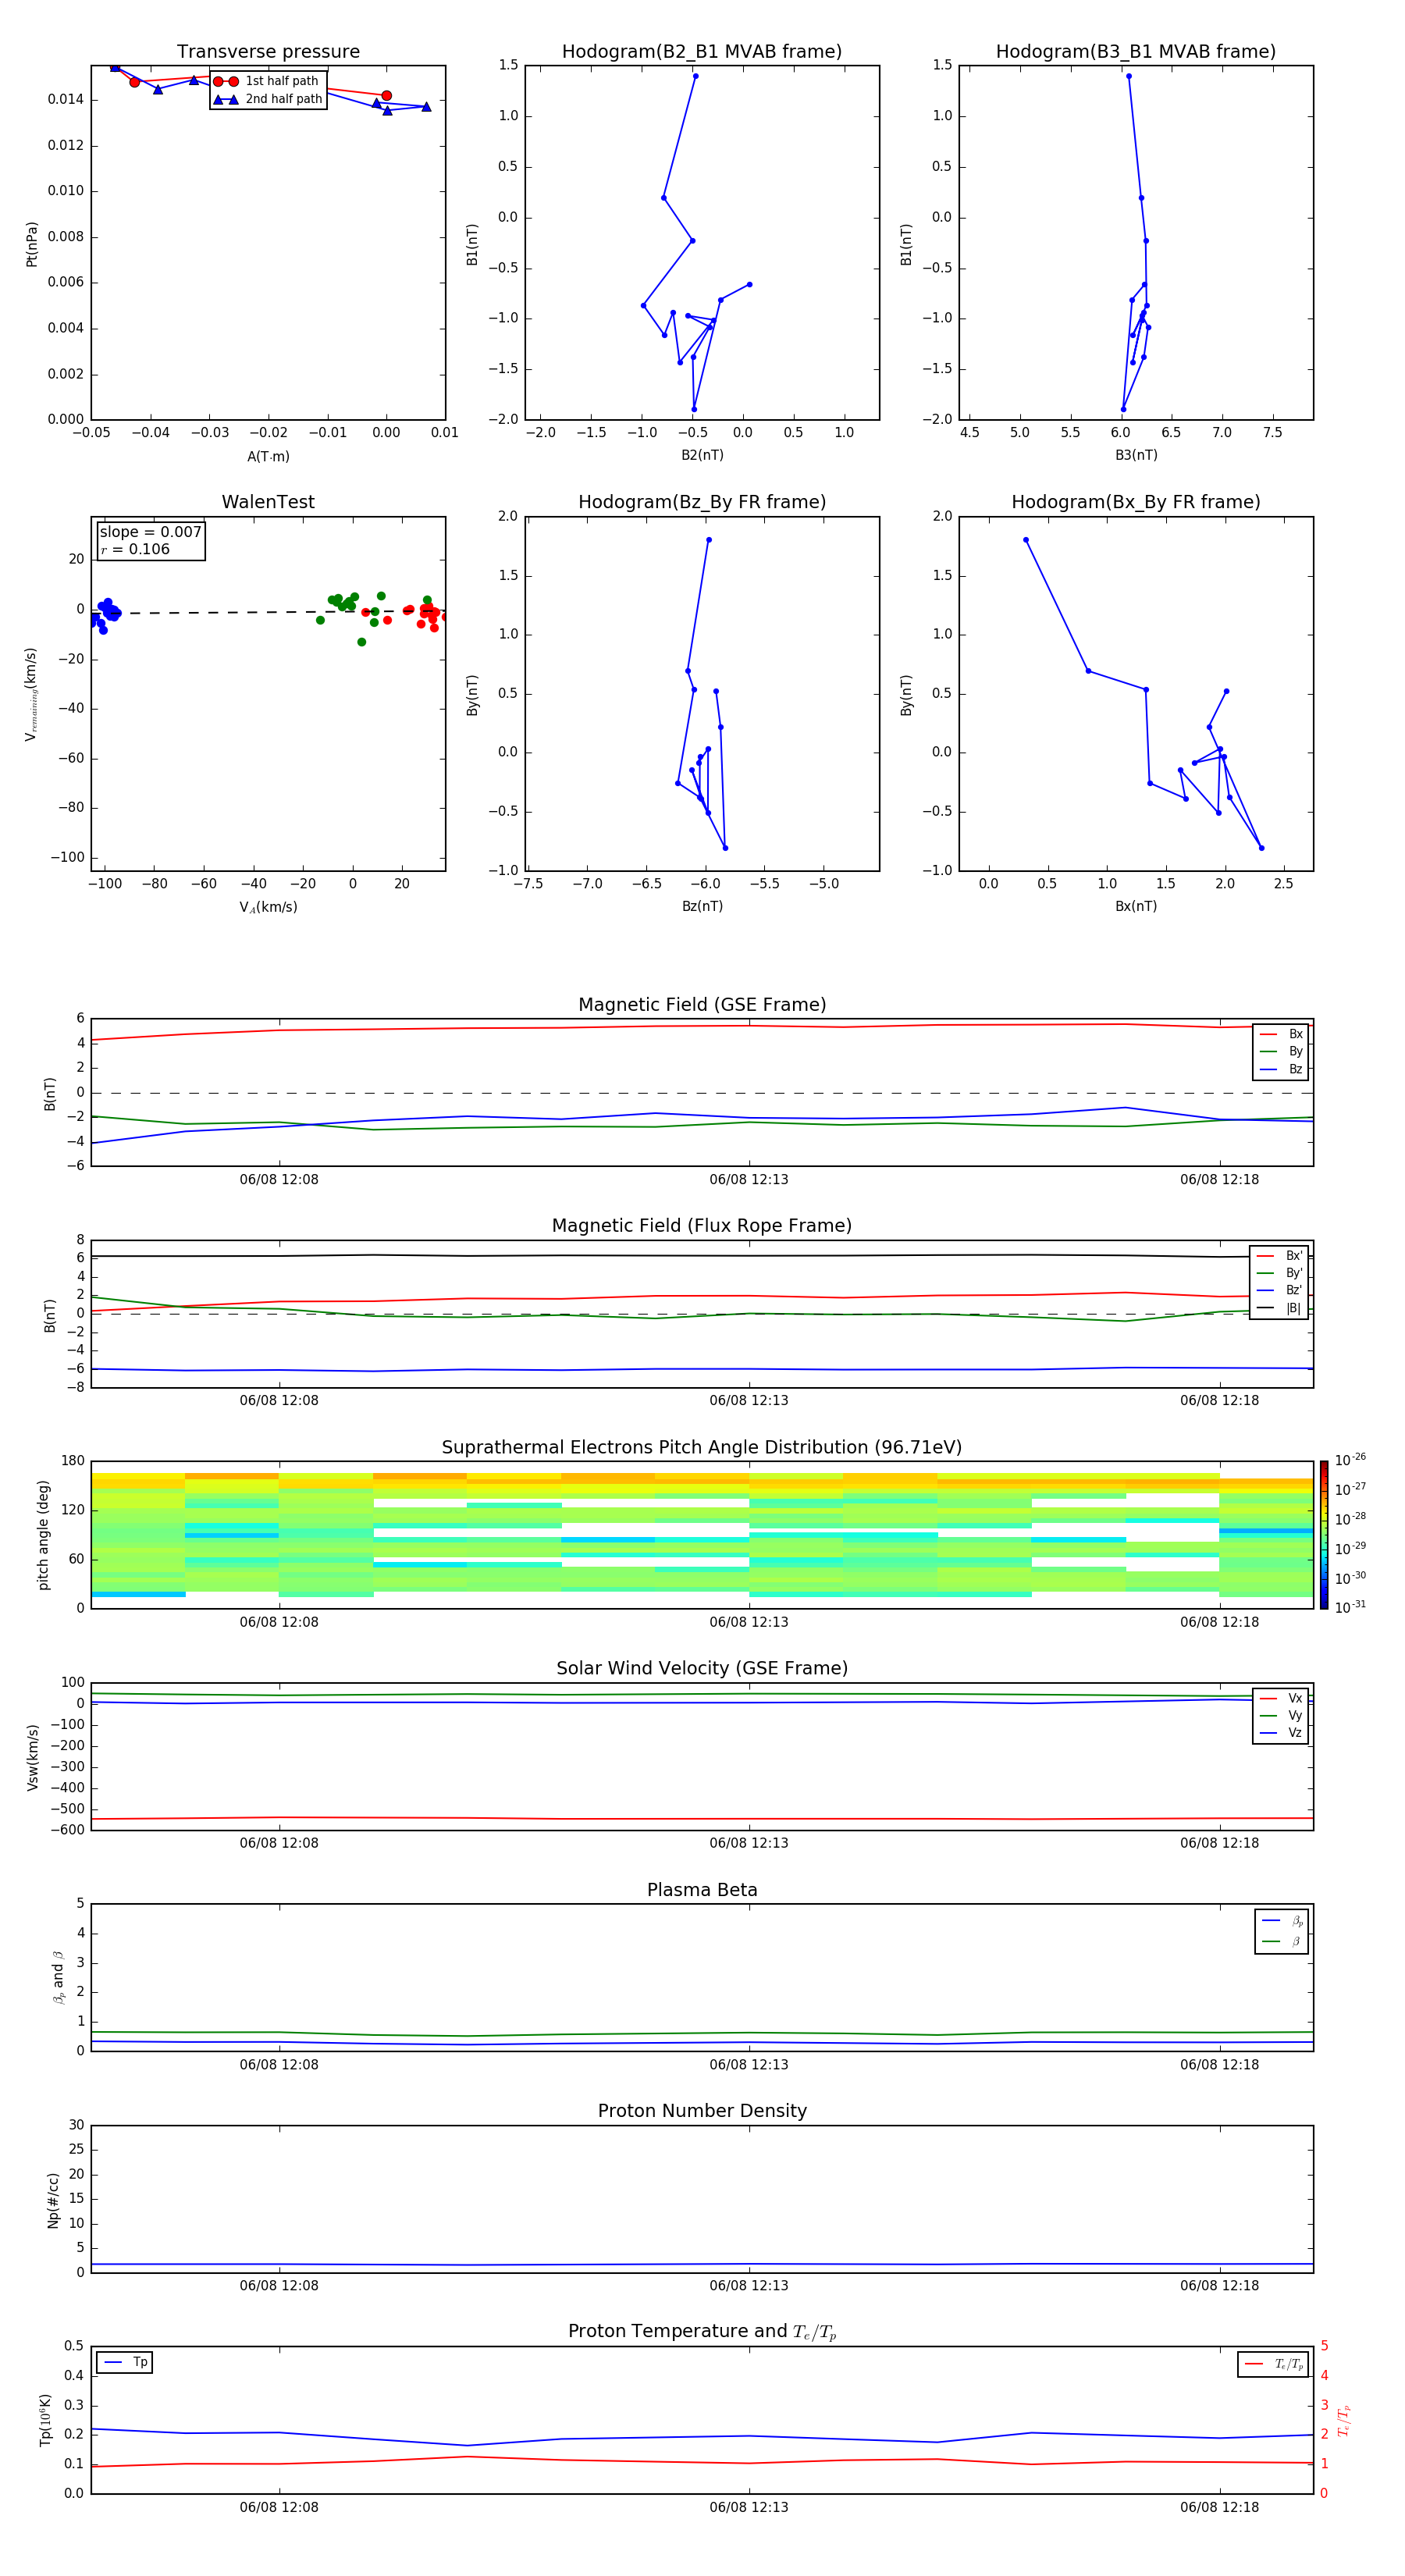Click the 'Proton Number Density' title
Viewport: 1405px width, 2576px height.
tap(702, 2111)
